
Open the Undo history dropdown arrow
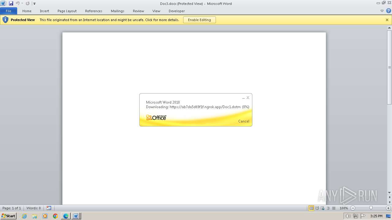(22, 4)
